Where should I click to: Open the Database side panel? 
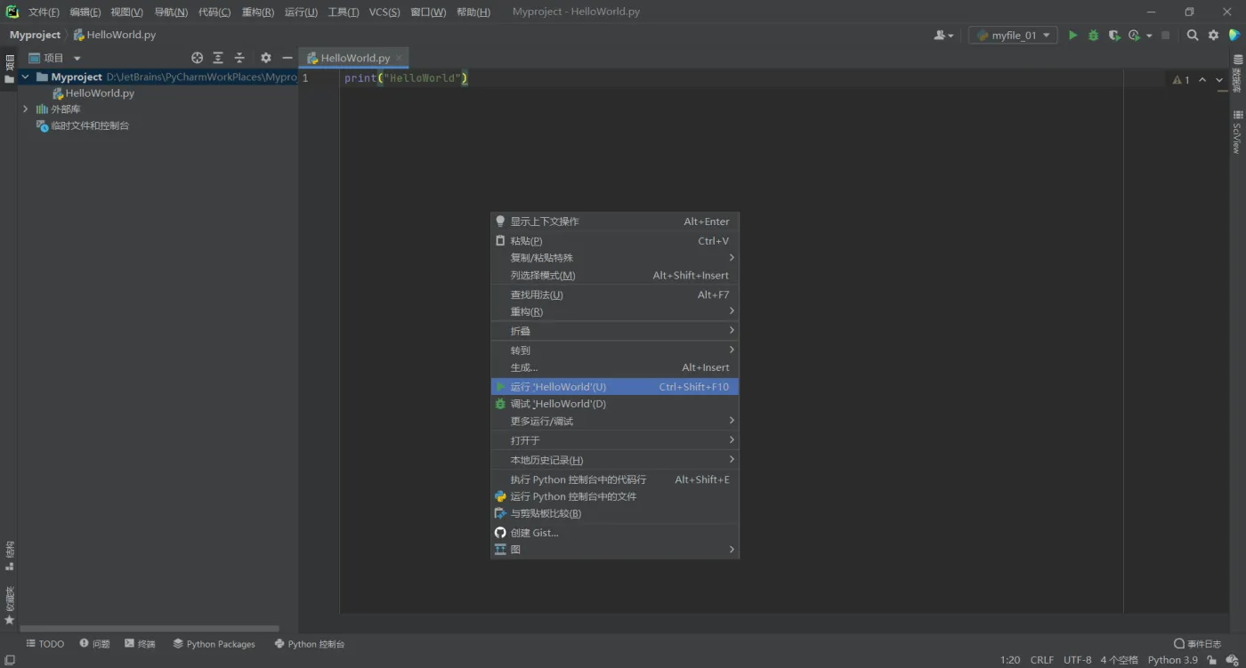(1237, 74)
